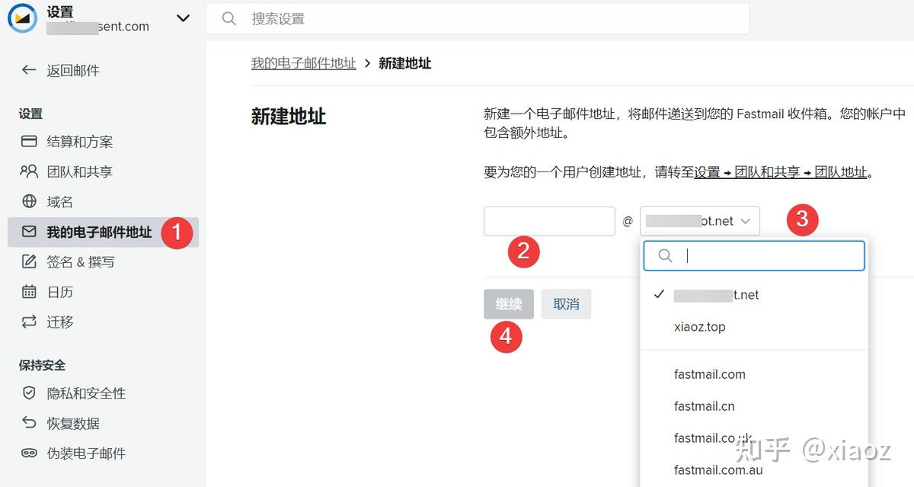
Task: Click the 继续 continue button
Action: click(x=508, y=303)
